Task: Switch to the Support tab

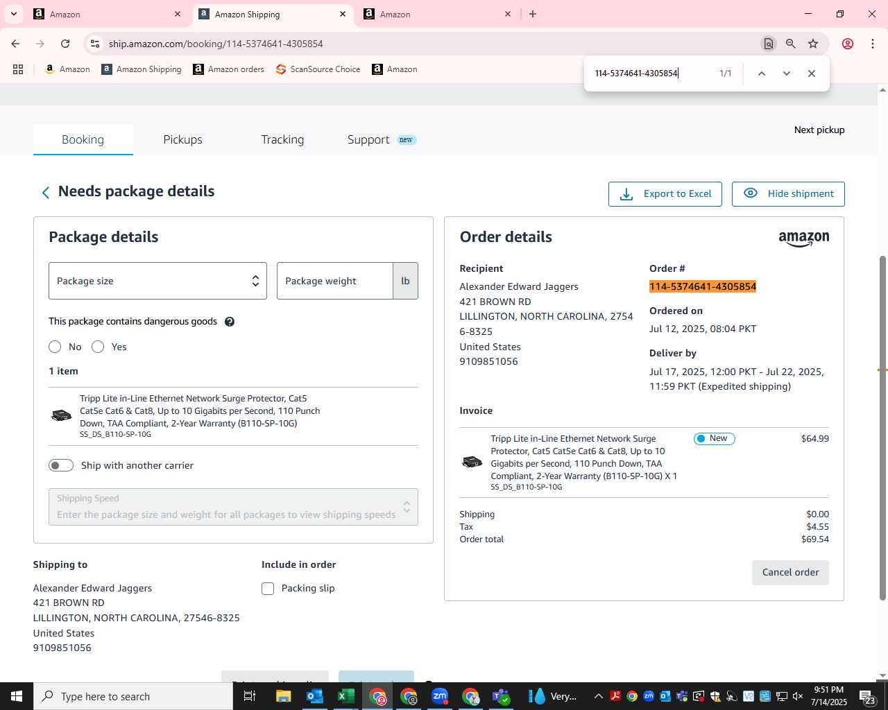Action: click(382, 139)
